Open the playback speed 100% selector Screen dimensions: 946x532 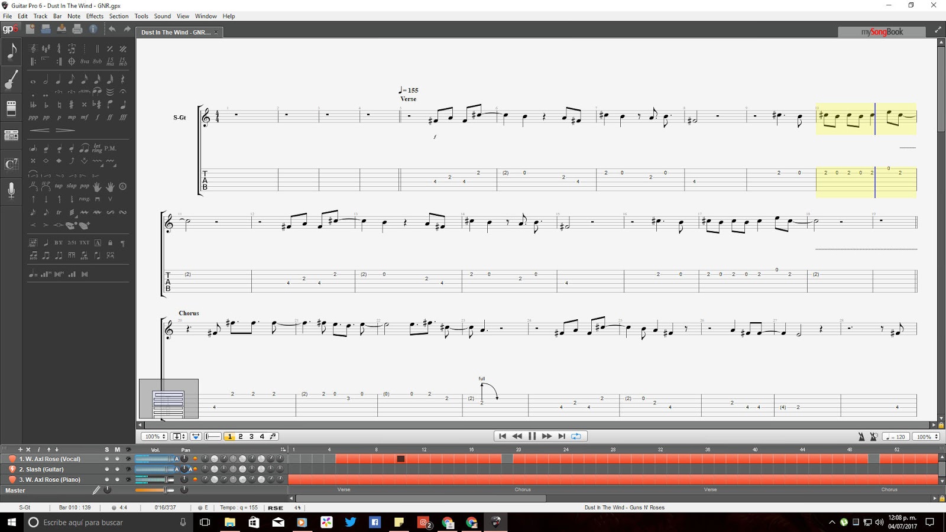925,437
